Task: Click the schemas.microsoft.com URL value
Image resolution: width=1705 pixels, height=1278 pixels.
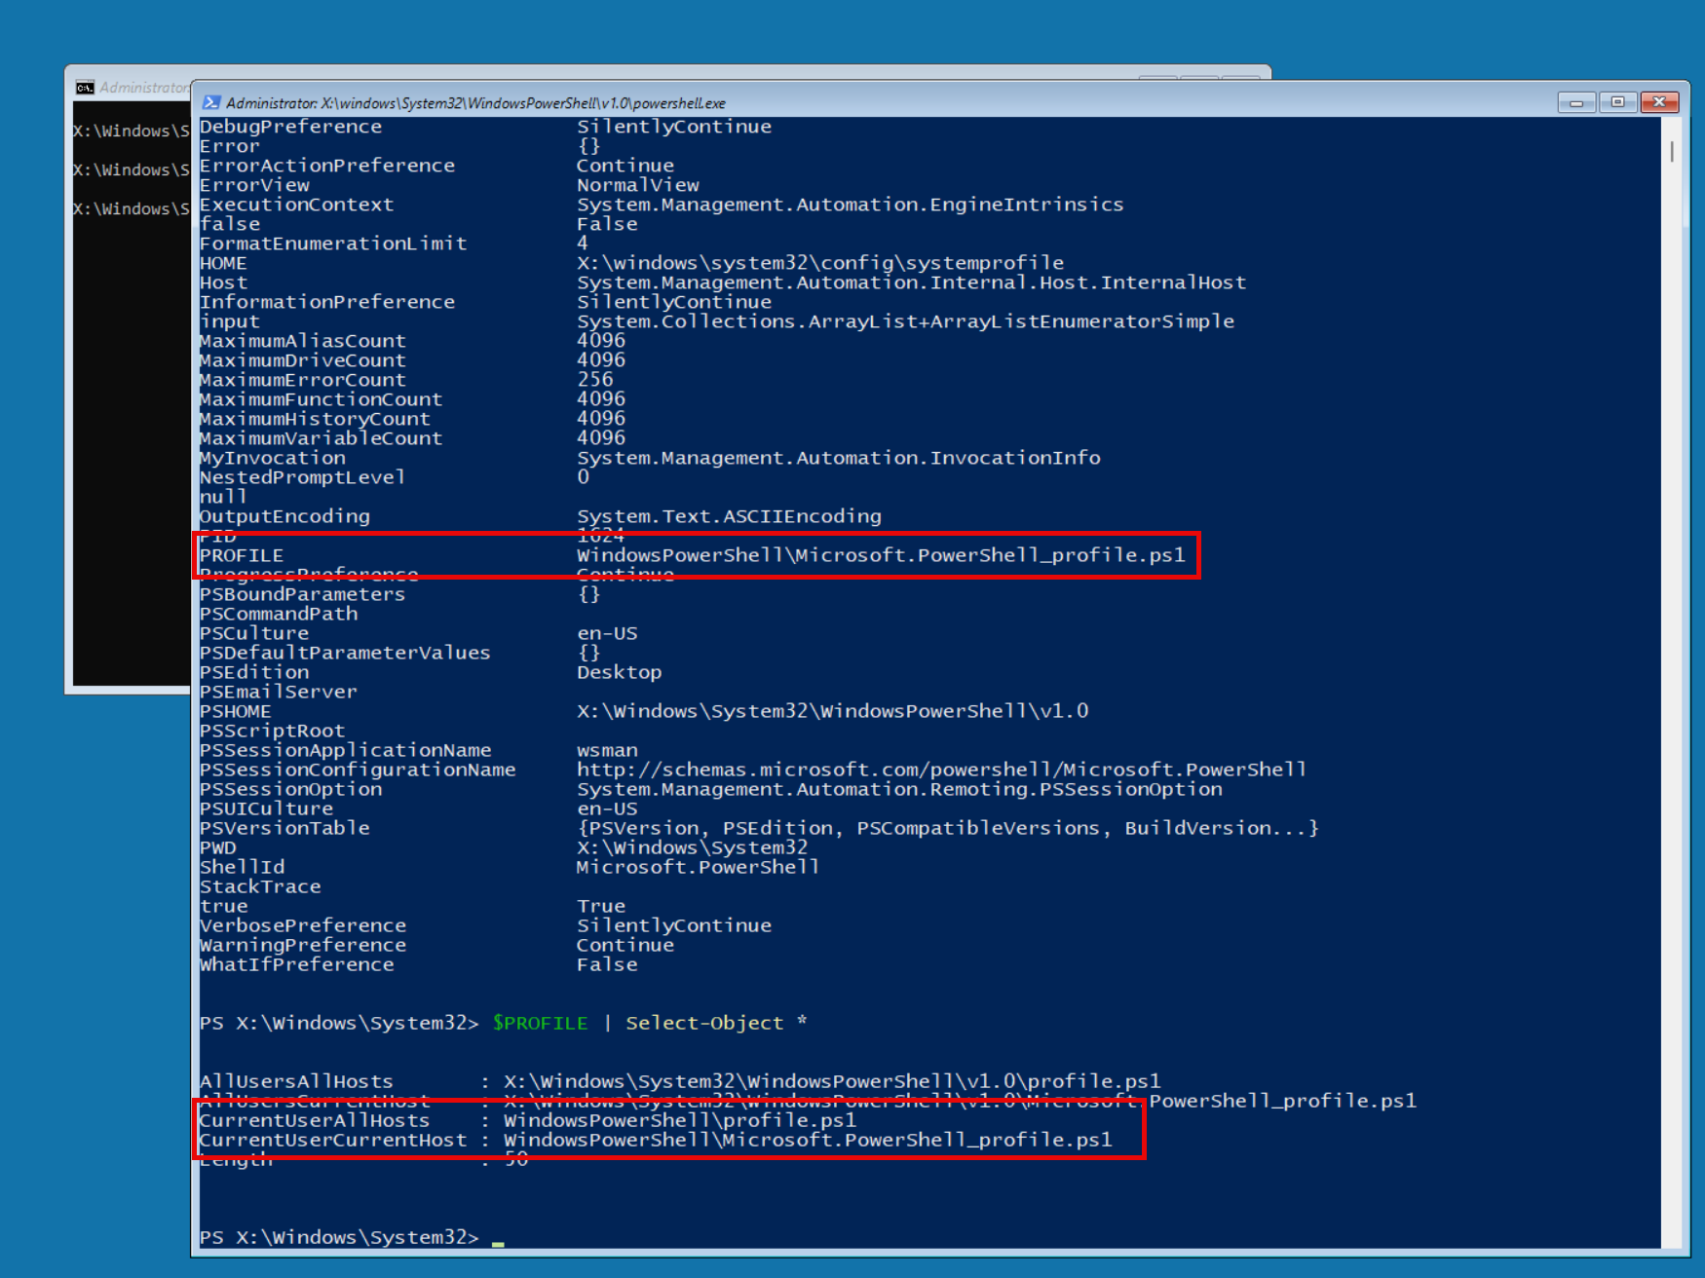Action: [940, 770]
